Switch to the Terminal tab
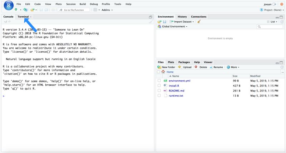Screen dimensions: 286x153 coord(23,17)
